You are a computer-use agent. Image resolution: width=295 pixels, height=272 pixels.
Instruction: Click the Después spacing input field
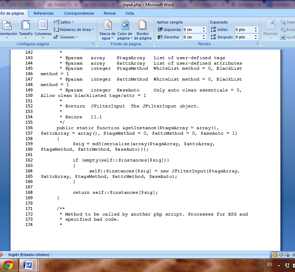pos(244,37)
